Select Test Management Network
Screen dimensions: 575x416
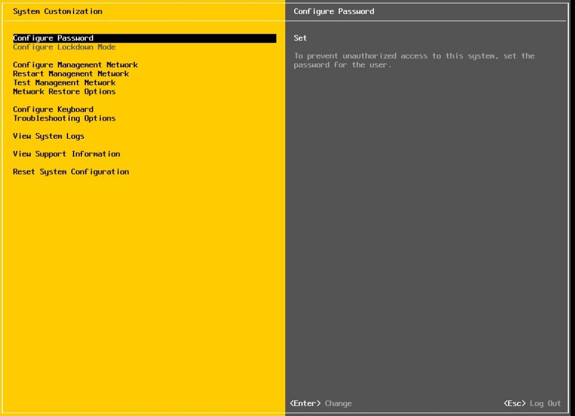tap(64, 83)
